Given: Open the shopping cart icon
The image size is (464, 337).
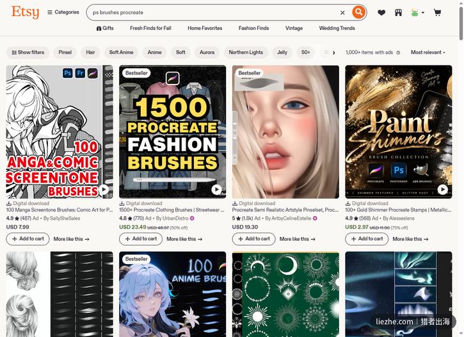Looking at the screenshot, I should point(437,12).
